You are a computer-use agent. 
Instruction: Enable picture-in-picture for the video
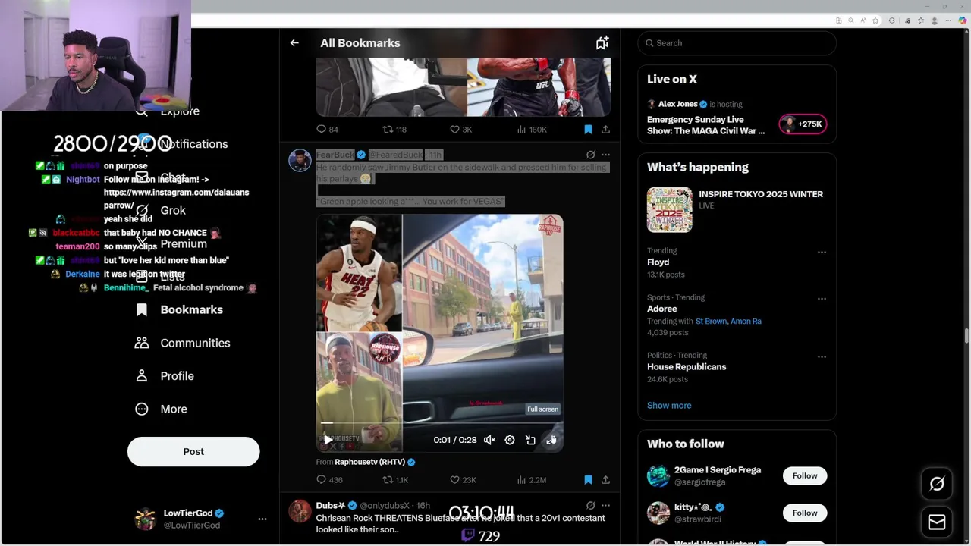pyautogui.click(x=530, y=440)
